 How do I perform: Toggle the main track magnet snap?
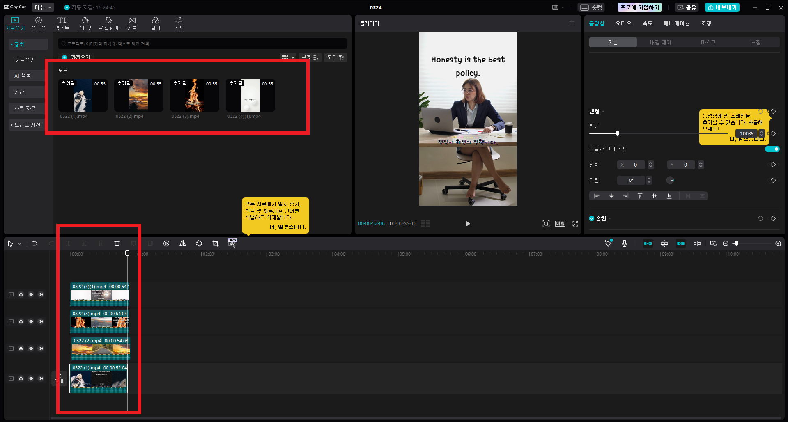pos(648,243)
